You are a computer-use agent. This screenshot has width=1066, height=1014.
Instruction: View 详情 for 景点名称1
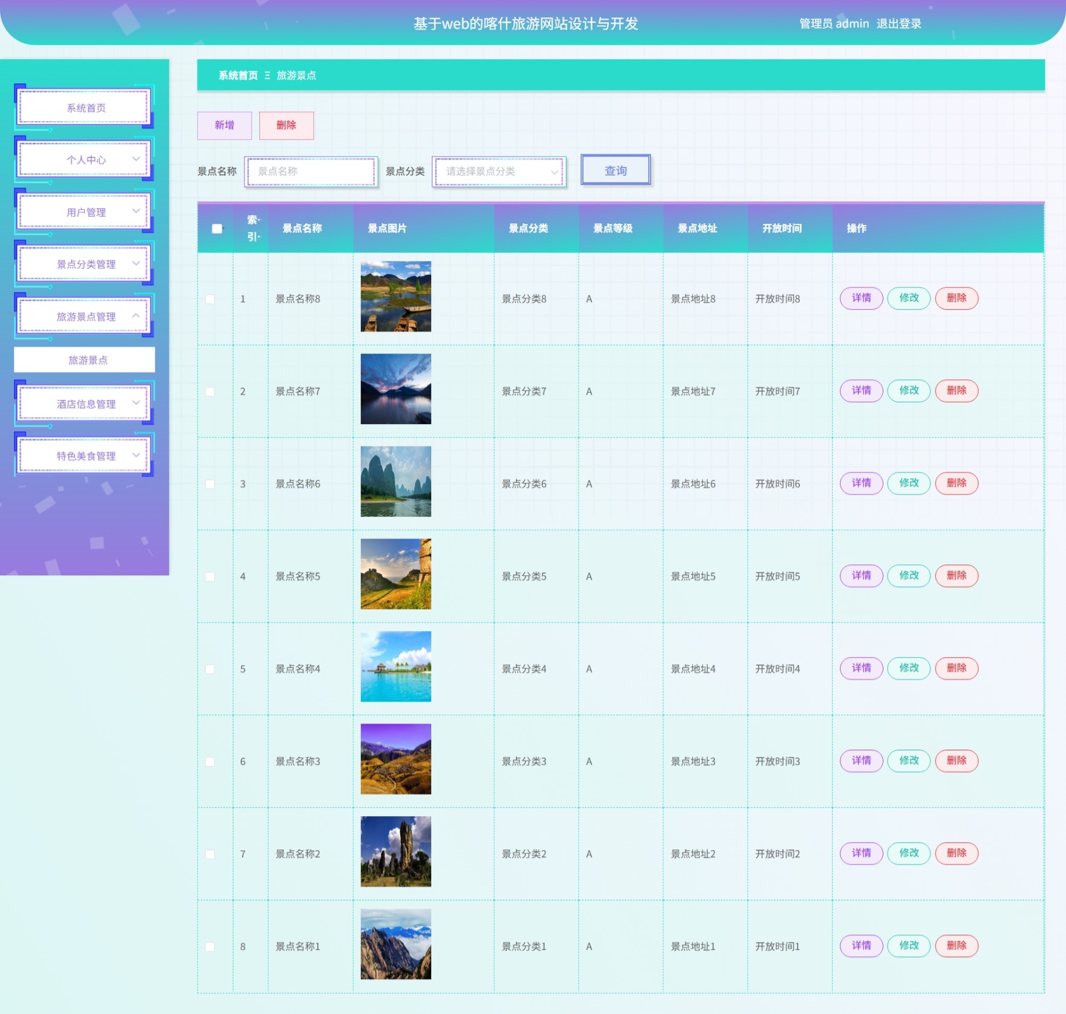tap(862, 946)
